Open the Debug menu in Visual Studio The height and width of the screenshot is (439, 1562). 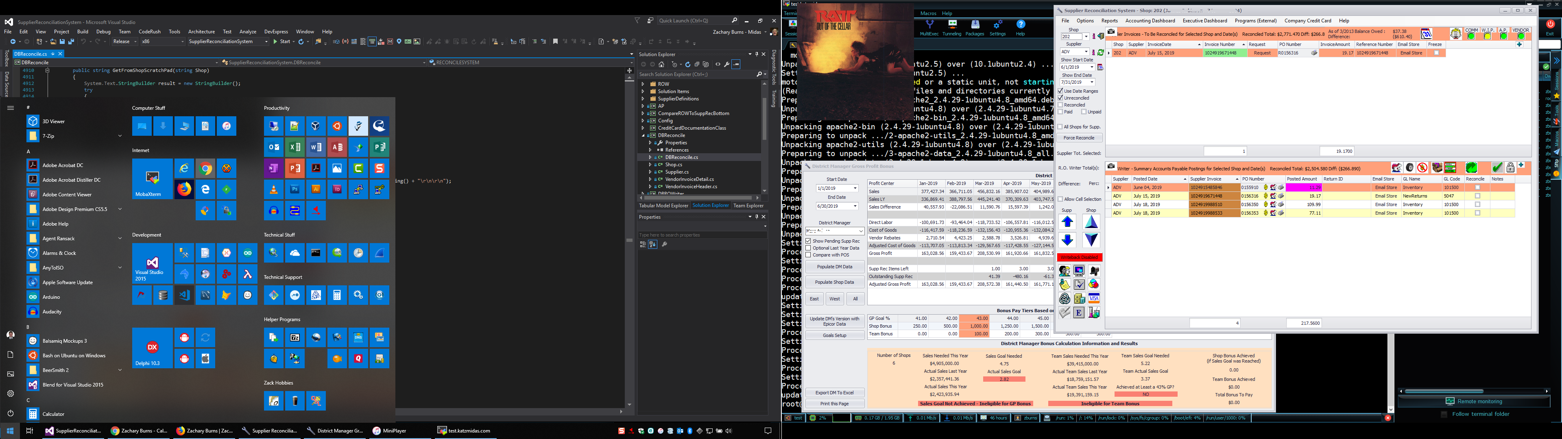104,32
